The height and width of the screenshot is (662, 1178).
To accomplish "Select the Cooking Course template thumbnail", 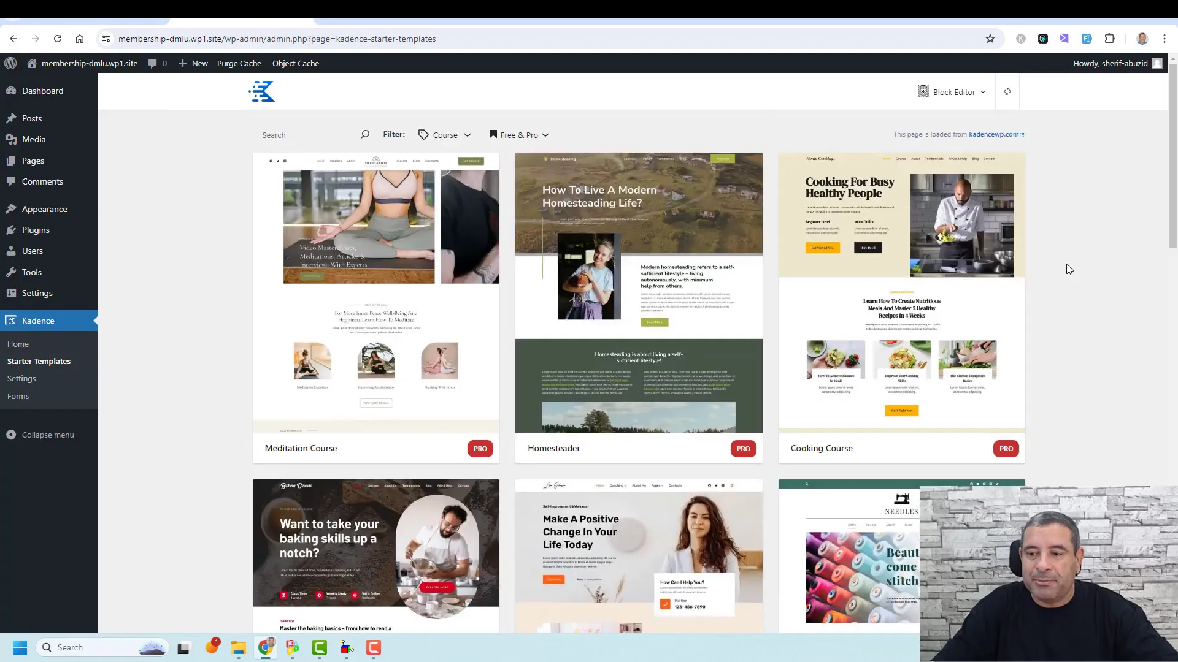I will 901,293.
